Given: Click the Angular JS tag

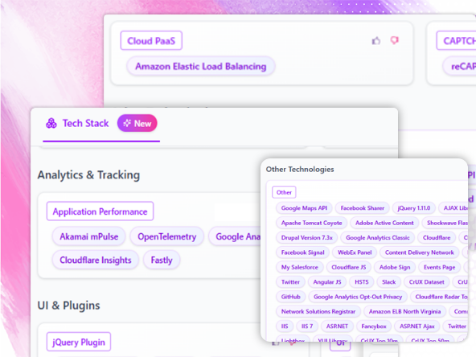Looking at the screenshot, I should (327, 282).
